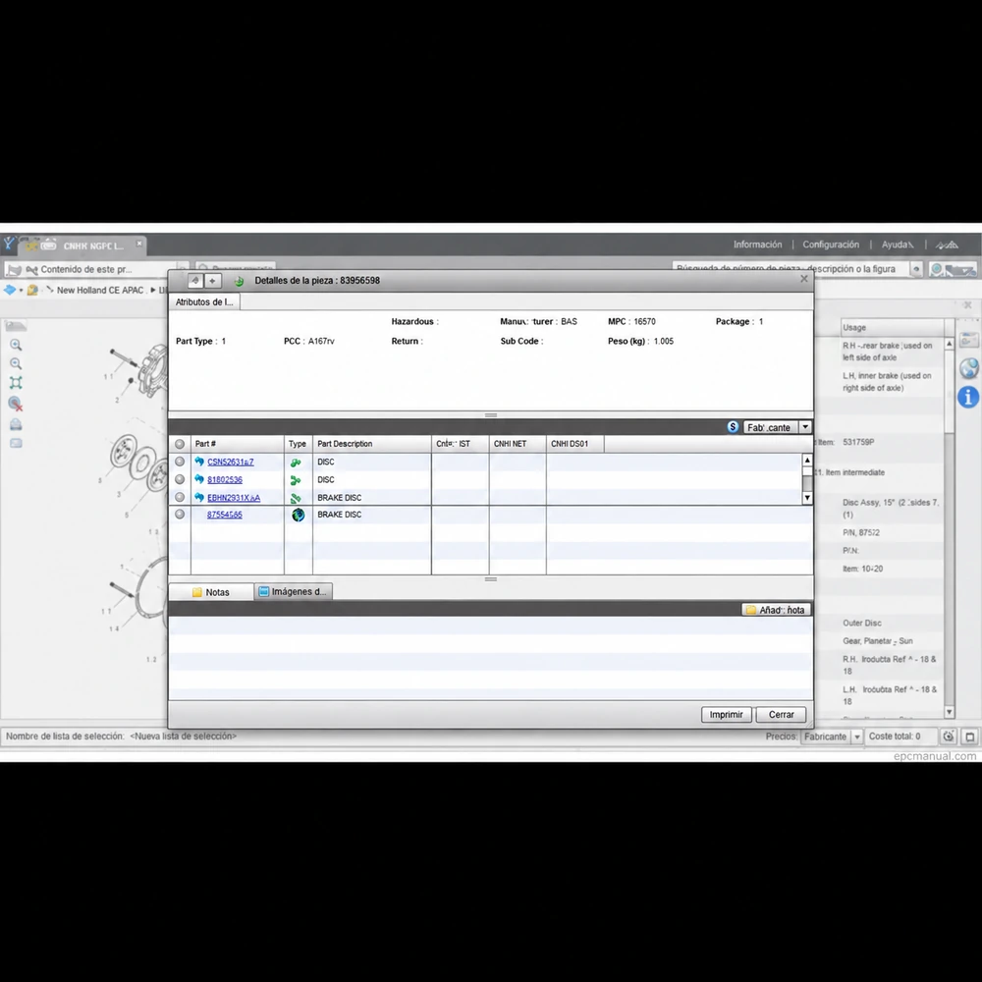Image resolution: width=982 pixels, height=982 pixels.
Task: Click the part number search input field
Action: [x=791, y=269]
